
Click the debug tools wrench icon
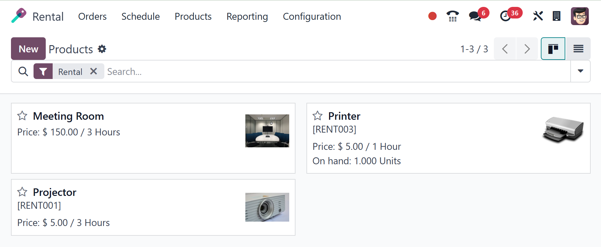tap(538, 16)
